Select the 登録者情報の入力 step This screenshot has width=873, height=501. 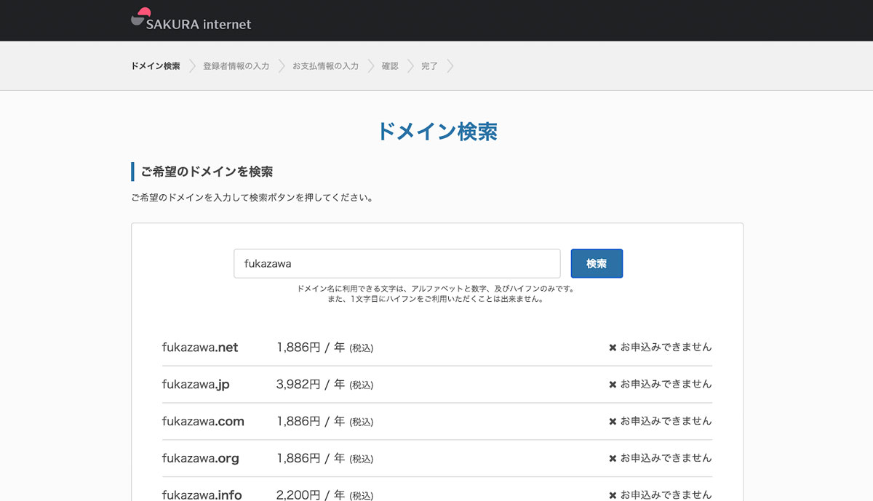click(236, 66)
